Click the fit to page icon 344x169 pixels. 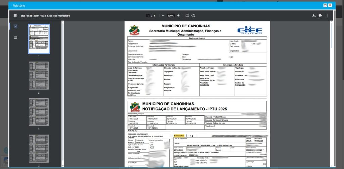pos(187,15)
